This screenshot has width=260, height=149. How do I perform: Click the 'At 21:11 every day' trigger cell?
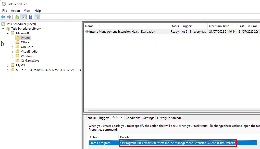(194, 31)
